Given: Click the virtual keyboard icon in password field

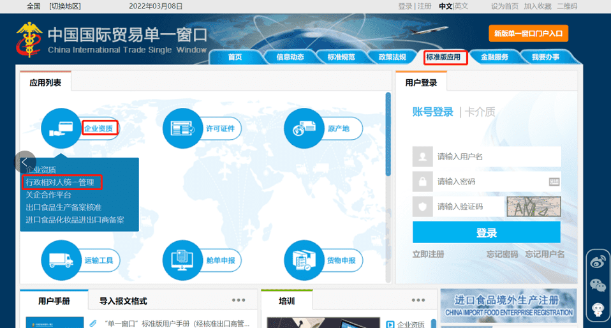Looking at the screenshot, I should [554, 181].
